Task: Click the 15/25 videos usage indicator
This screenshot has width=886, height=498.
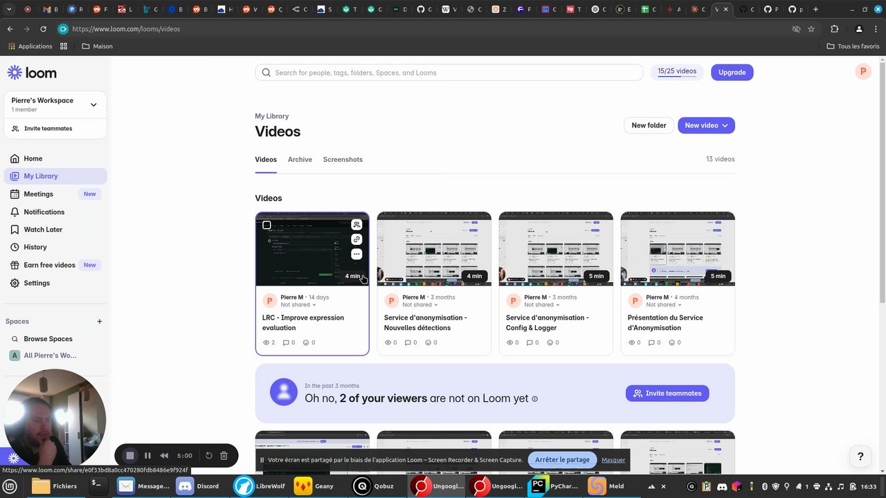Action: (x=677, y=72)
